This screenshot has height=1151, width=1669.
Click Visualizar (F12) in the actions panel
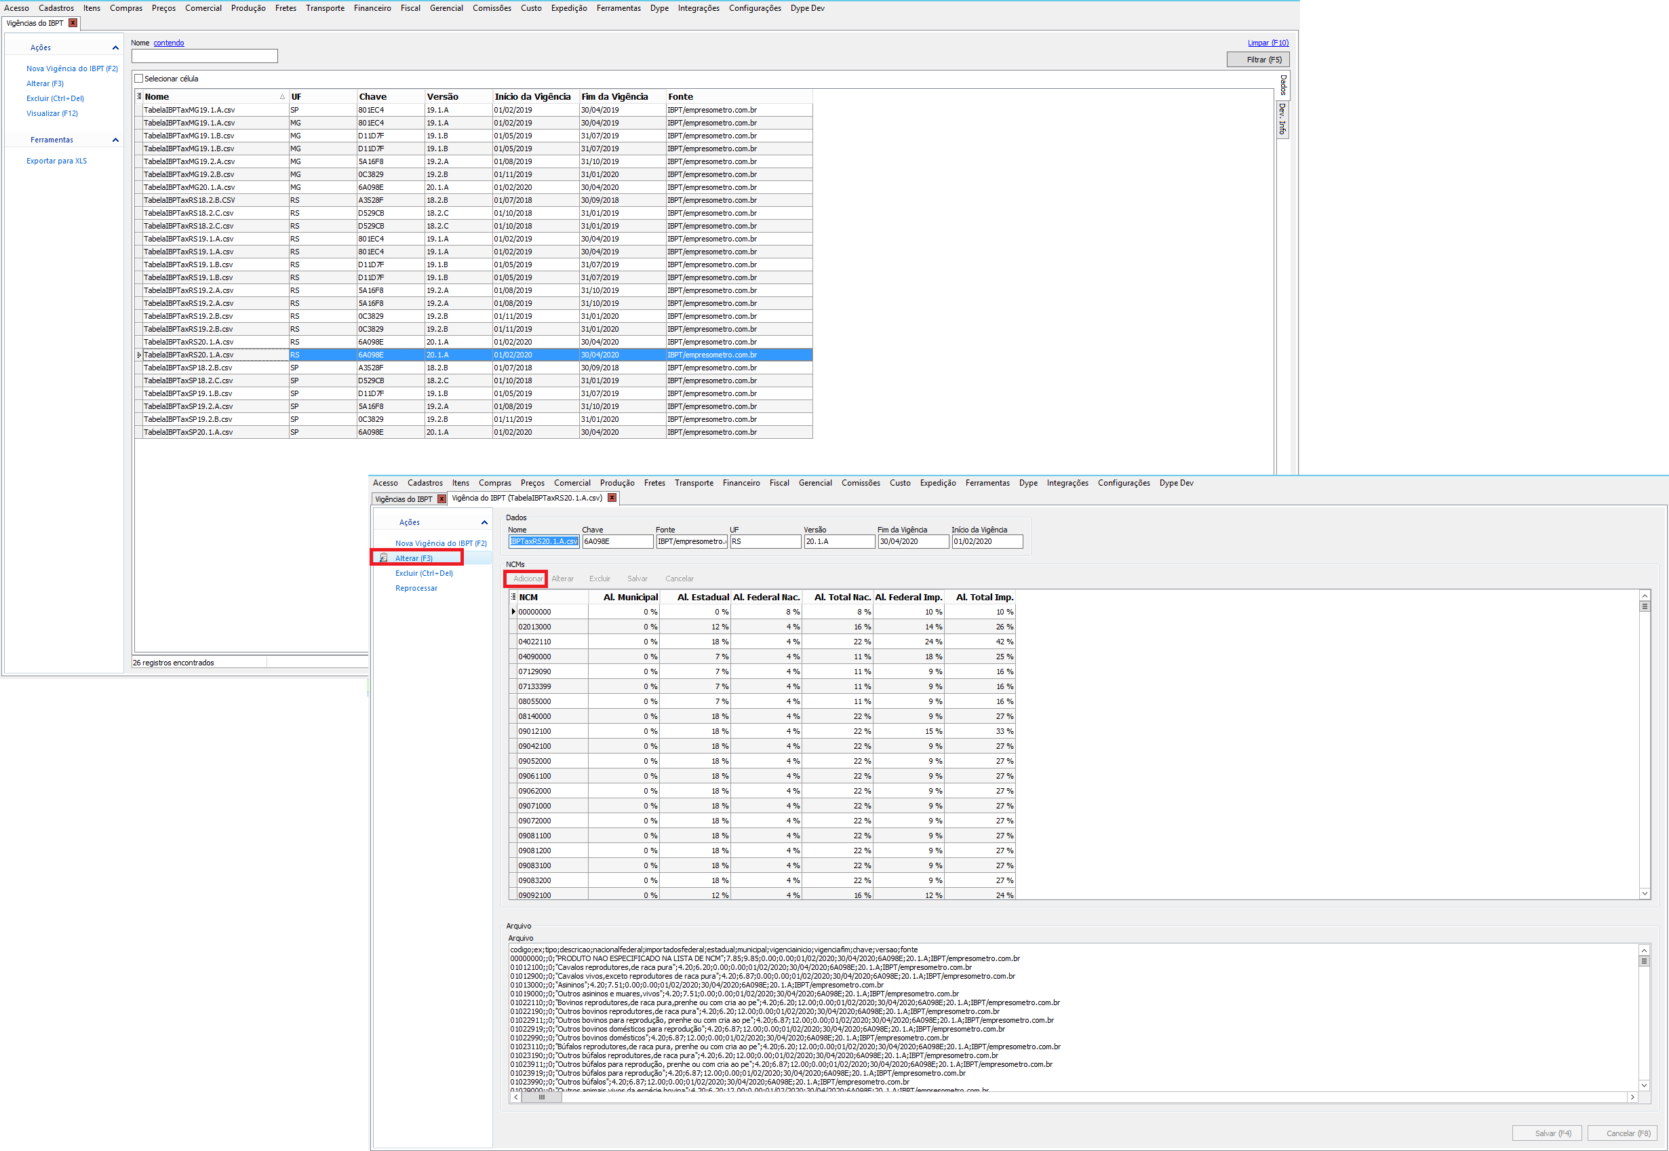pos(53,113)
